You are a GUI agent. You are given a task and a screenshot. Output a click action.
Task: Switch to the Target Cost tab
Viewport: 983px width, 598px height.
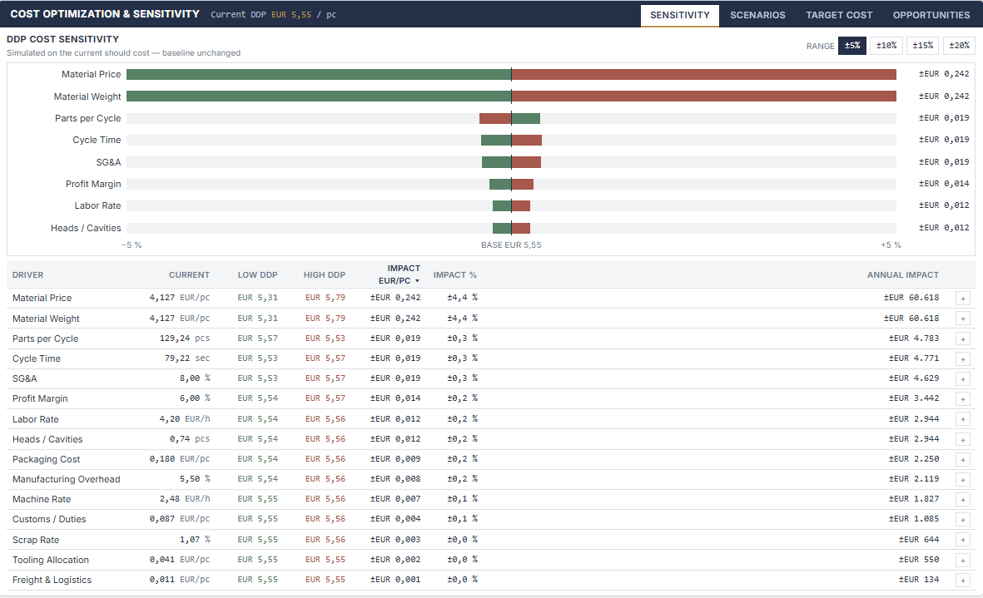click(x=839, y=15)
